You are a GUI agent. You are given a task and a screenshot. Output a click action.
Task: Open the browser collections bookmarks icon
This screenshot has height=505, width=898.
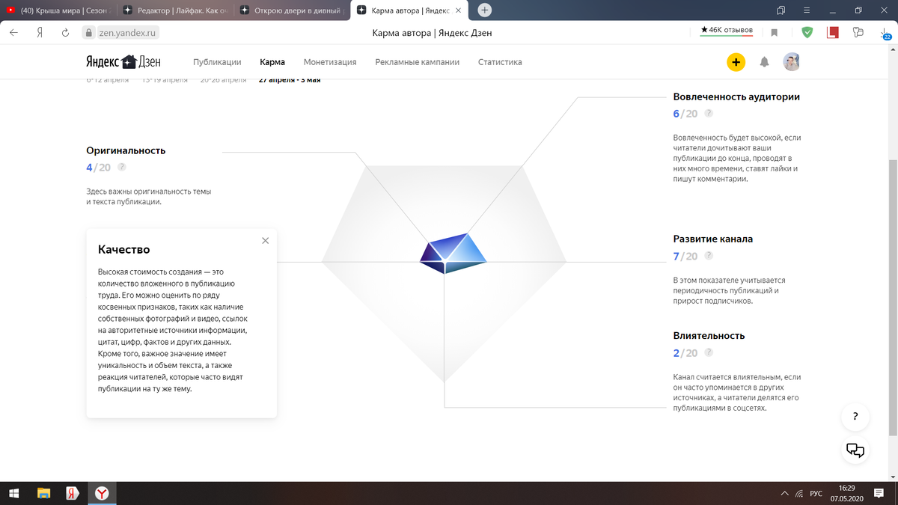(781, 10)
